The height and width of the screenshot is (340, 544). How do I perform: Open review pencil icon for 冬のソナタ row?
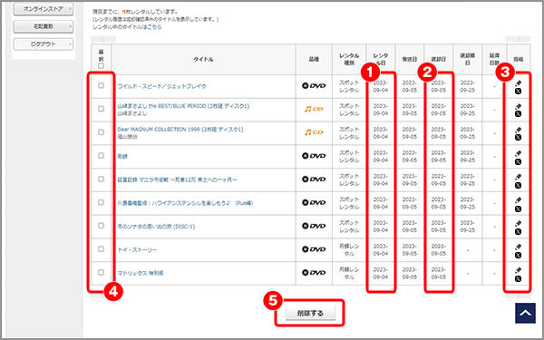[x=518, y=223]
